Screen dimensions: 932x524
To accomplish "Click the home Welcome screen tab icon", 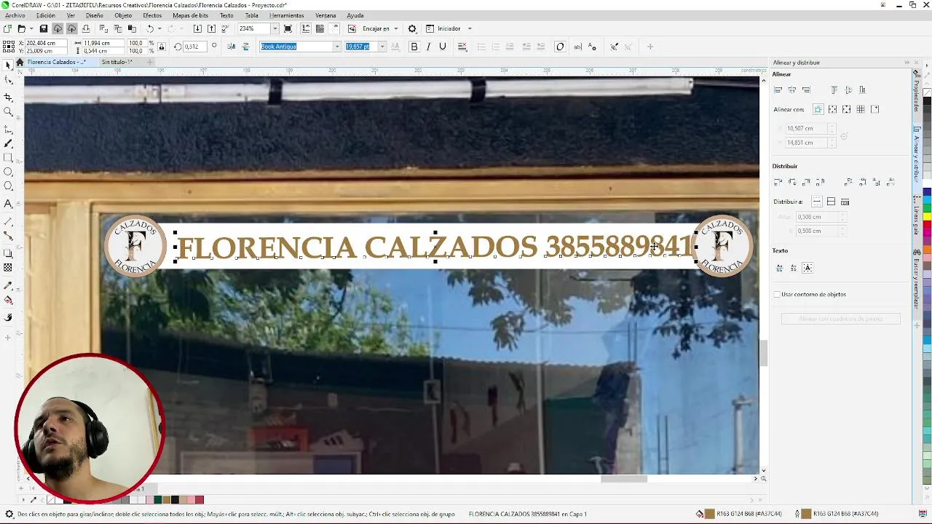I will click(20, 62).
